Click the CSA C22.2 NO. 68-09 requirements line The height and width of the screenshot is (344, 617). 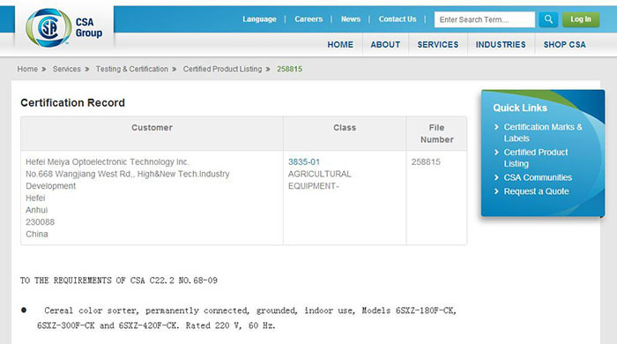coord(119,280)
